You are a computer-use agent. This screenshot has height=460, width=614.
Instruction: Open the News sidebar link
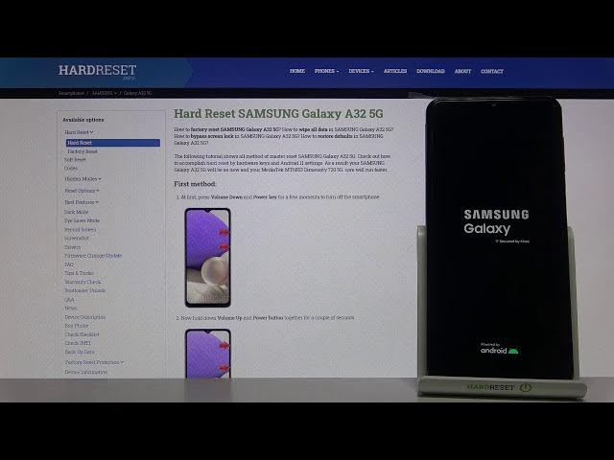click(x=70, y=308)
